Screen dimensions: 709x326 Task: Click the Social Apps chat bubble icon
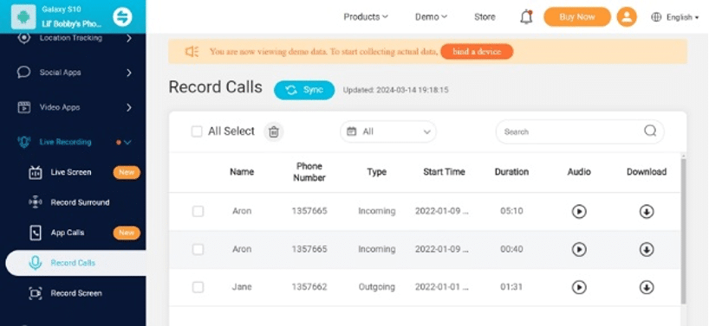pyautogui.click(x=23, y=73)
